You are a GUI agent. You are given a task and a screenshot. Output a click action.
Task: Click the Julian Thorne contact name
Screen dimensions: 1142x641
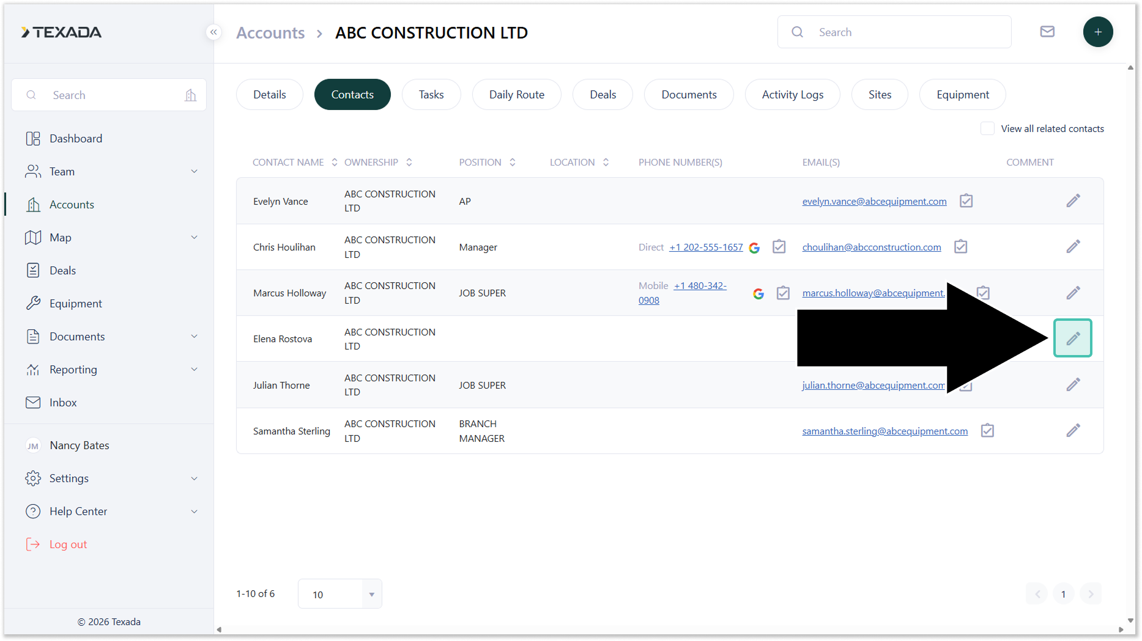tap(281, 386)
